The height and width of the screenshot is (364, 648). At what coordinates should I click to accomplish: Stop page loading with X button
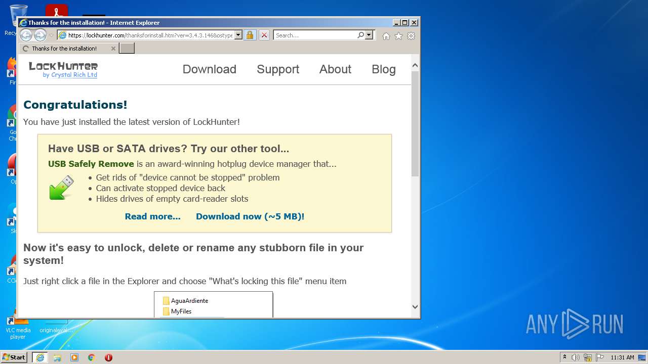tap(264, 35)
